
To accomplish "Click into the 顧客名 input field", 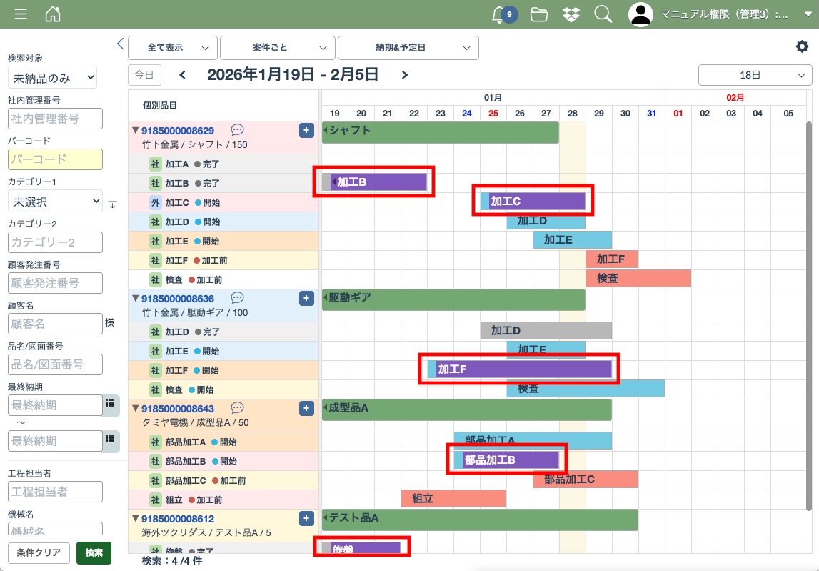I will tap(55, 324).
